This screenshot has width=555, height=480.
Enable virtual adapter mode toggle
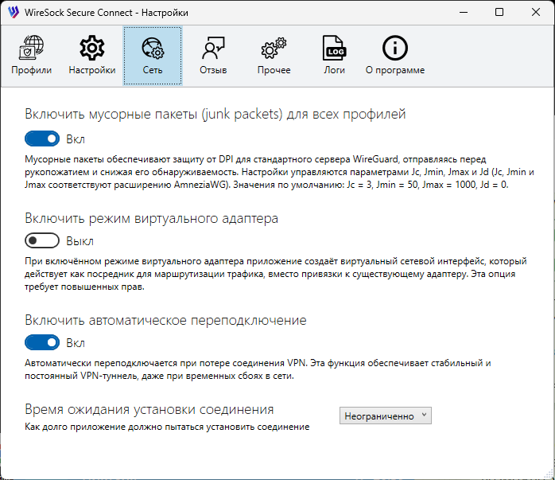42,241
